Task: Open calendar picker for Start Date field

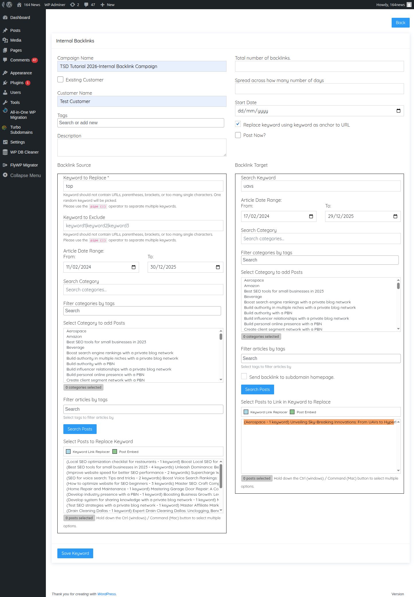Action: pyautogui.click(x=398, y=111)
